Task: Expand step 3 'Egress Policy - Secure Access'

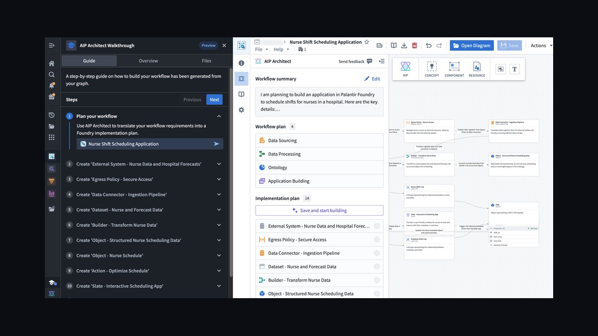Action: tap(219, 179)
